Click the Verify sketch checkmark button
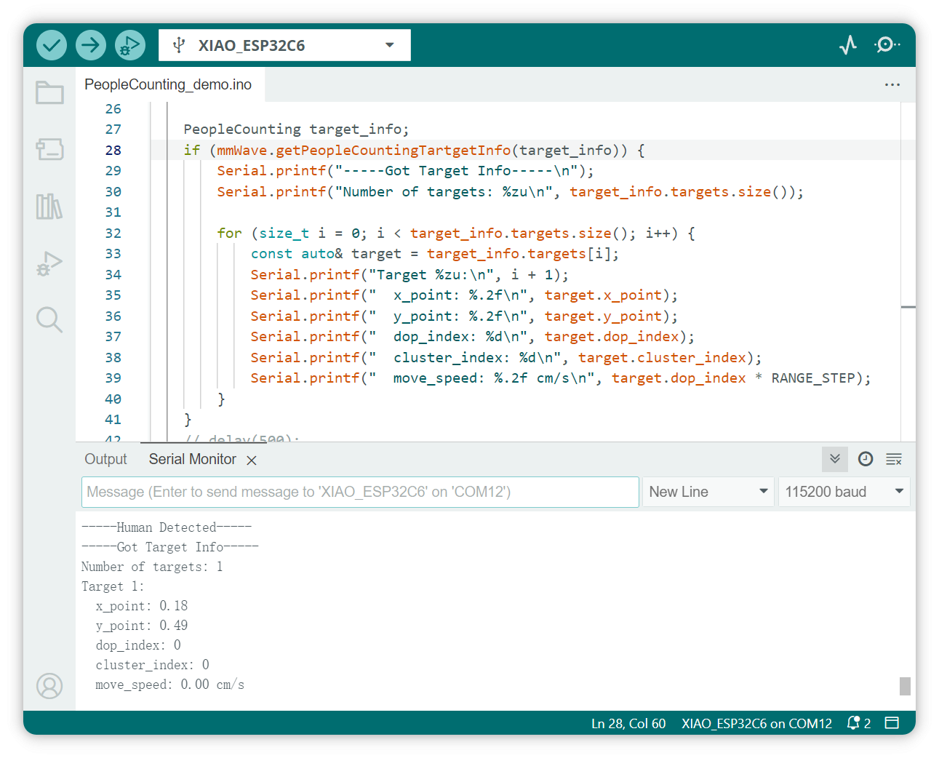The width and height of the screenshot is (939, 758). point(52,45)
